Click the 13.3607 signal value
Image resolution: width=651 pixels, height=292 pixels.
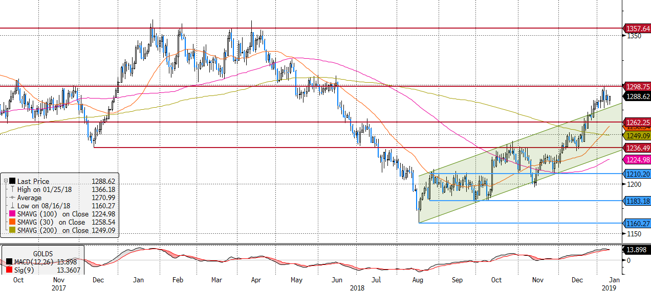pyautogui.click(x=69, y=270)
